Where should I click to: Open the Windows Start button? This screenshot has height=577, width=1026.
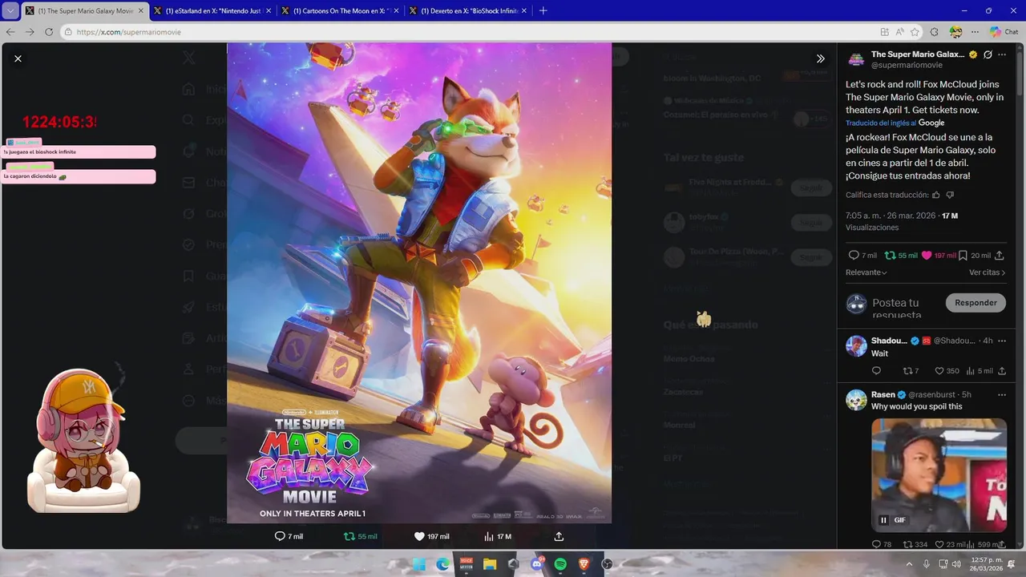(x=418, y=564)
